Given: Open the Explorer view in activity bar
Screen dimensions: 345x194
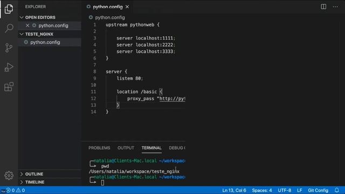Looking at the screenshot, I should (9, 9).
